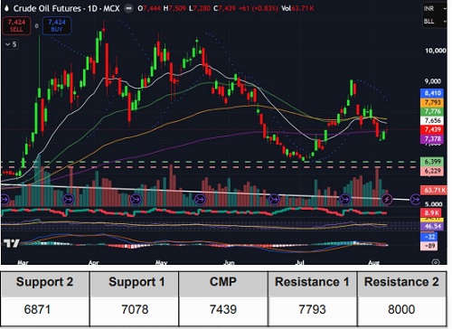Click the rollover arrow marker near August
The width and height of the screenshot is (452, 329).
pos(345,199)
